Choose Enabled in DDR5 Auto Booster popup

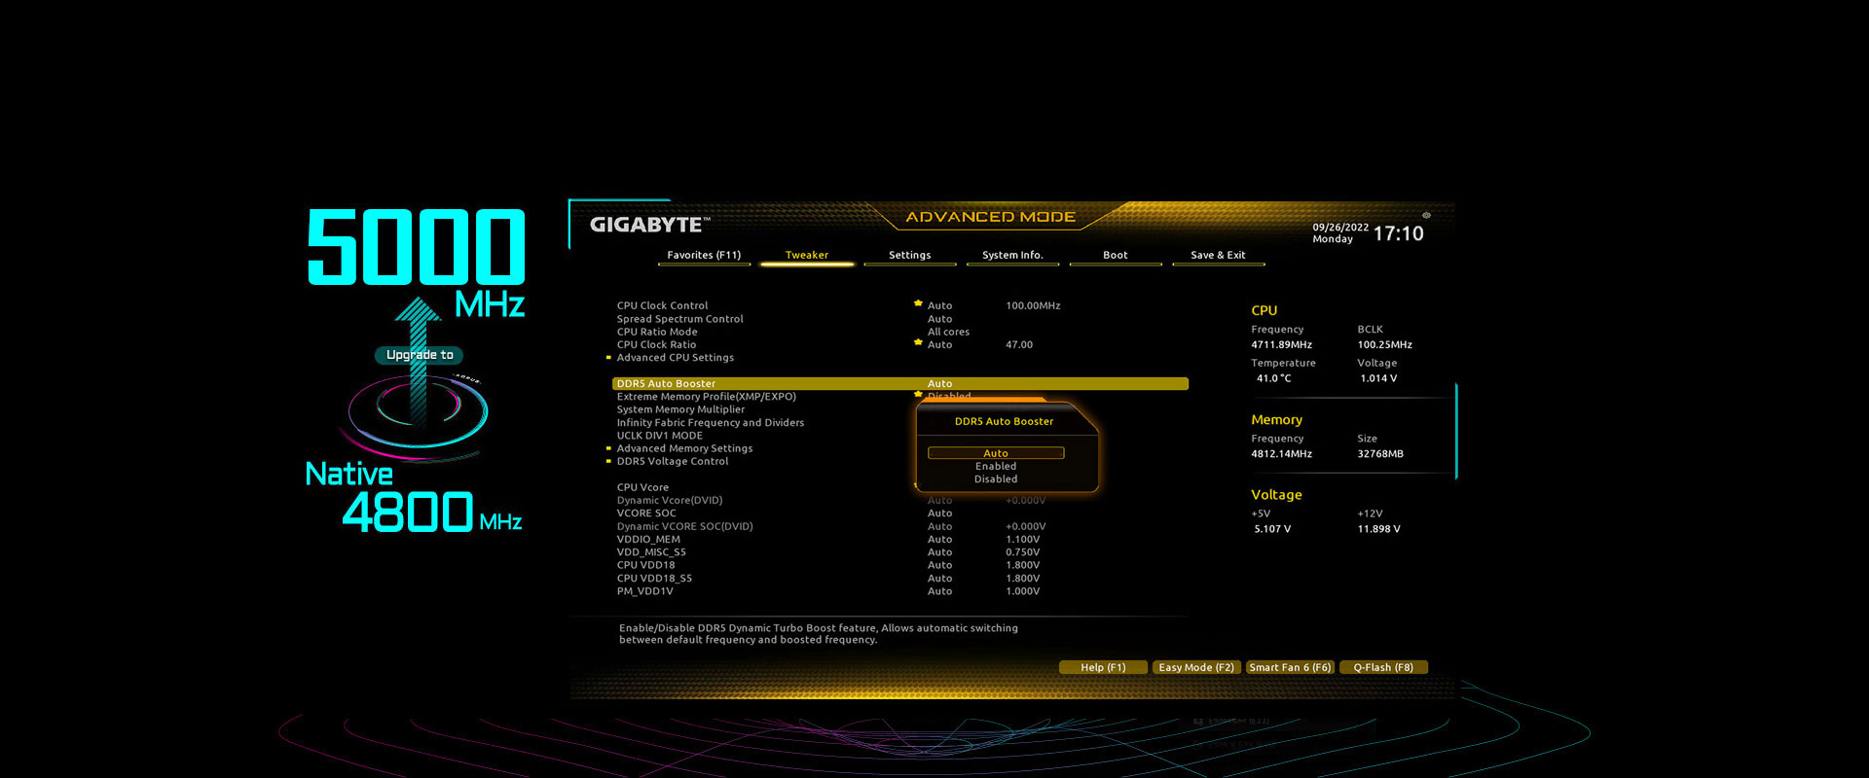(x=996, y=467)
